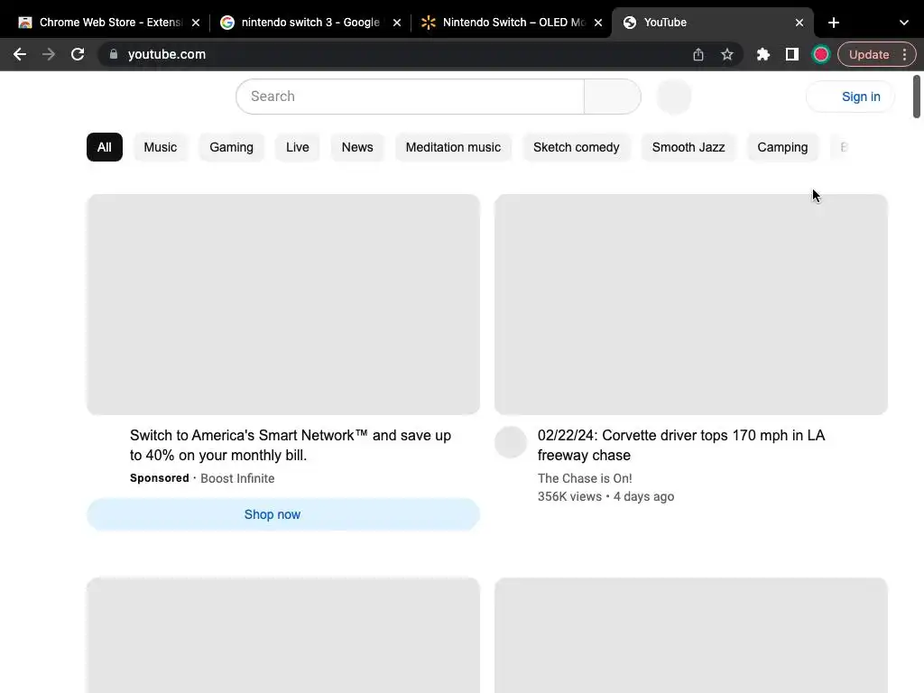Close the YouTube tab
Image resolution: width=924 pixels, height=693 pixels.
tap(799, 23)
